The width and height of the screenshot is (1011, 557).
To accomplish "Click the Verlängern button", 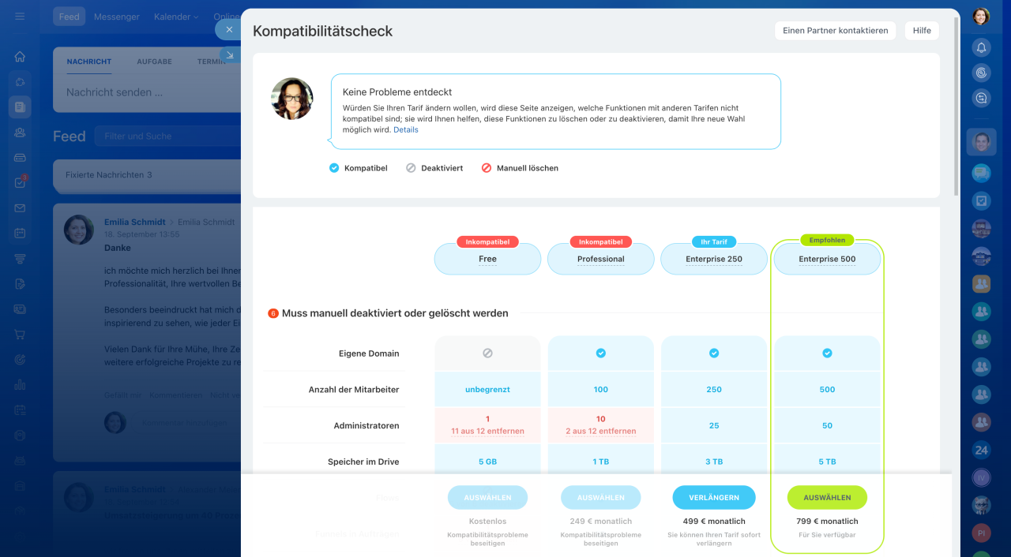I will click(714, 498).
